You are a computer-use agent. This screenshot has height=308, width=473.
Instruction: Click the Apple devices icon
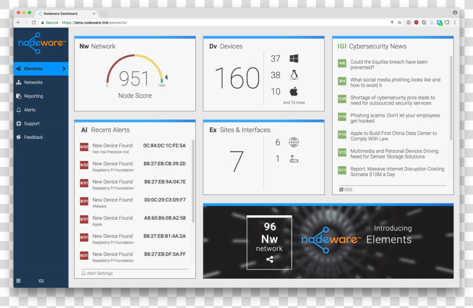[x=294, y=91]
